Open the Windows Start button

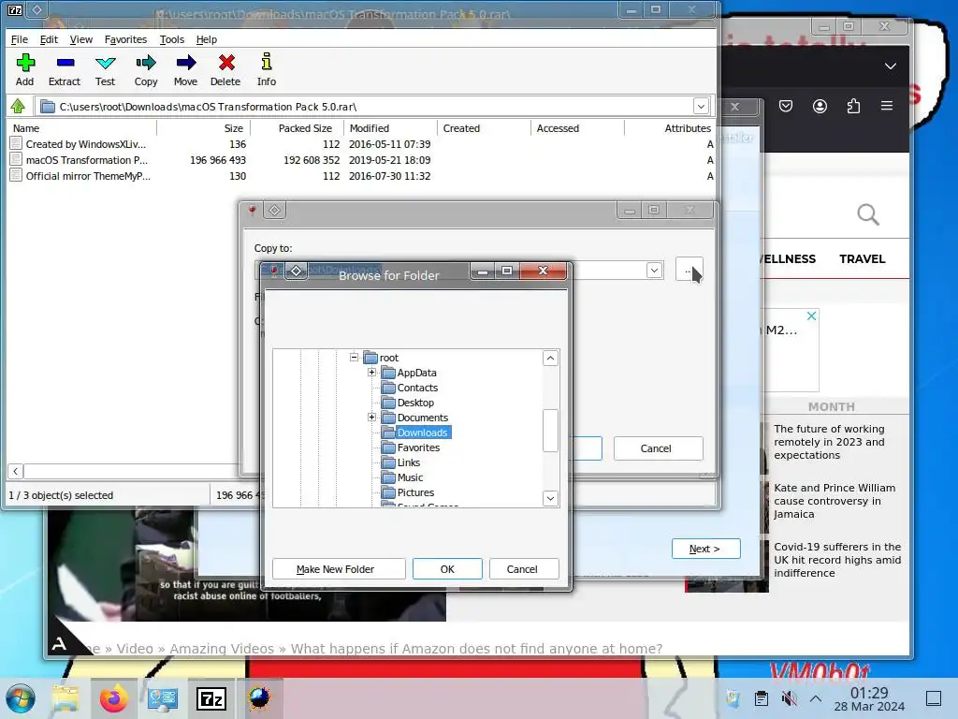point(21,698)
